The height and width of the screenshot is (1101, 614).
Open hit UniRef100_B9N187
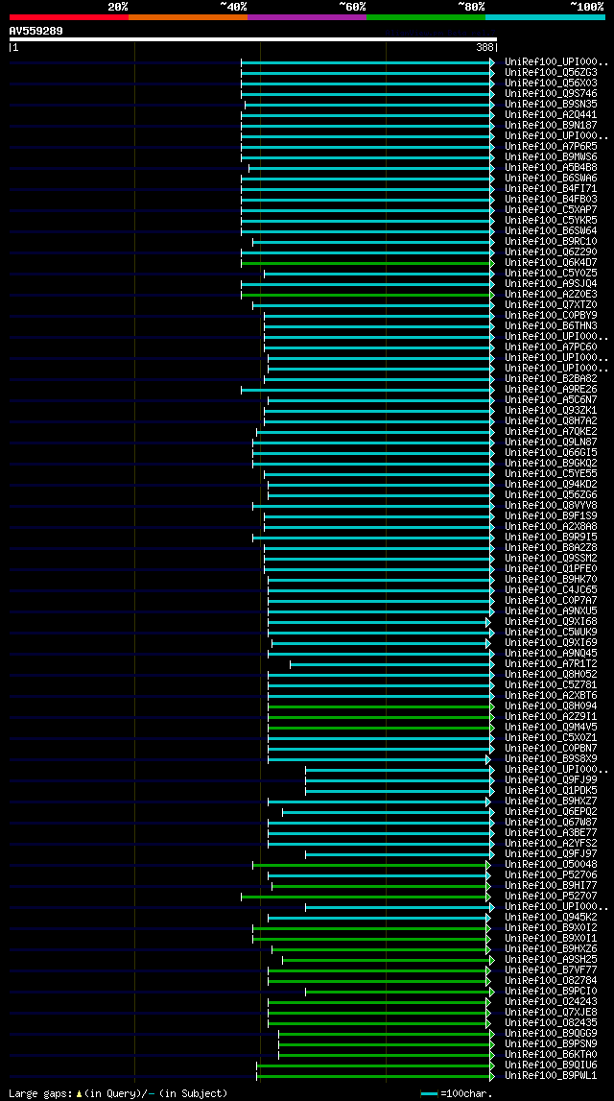pos(551,125)
